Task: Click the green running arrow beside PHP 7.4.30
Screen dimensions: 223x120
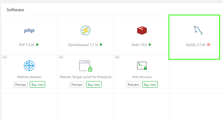Action: [x=37, y=45]
